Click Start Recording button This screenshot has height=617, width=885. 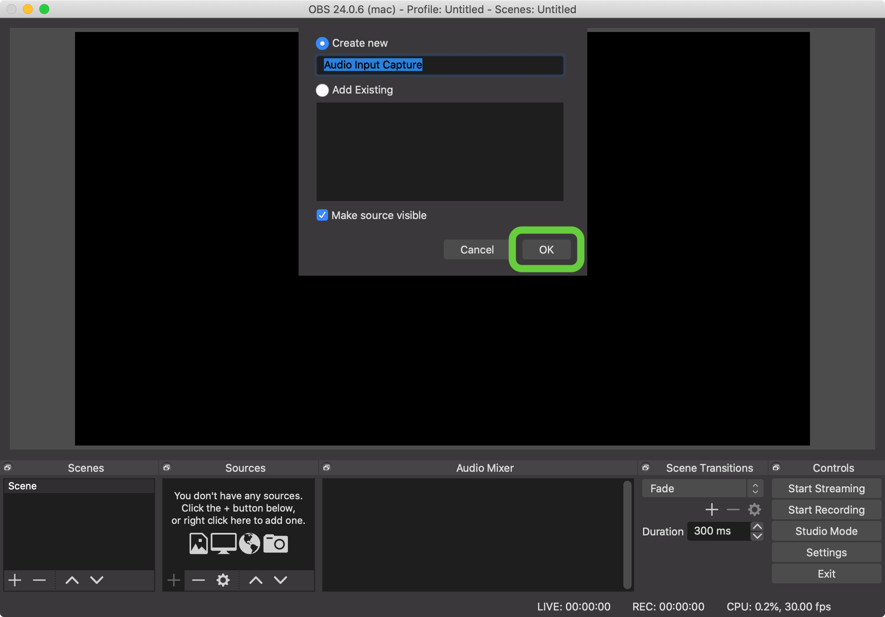coord(826,510)
